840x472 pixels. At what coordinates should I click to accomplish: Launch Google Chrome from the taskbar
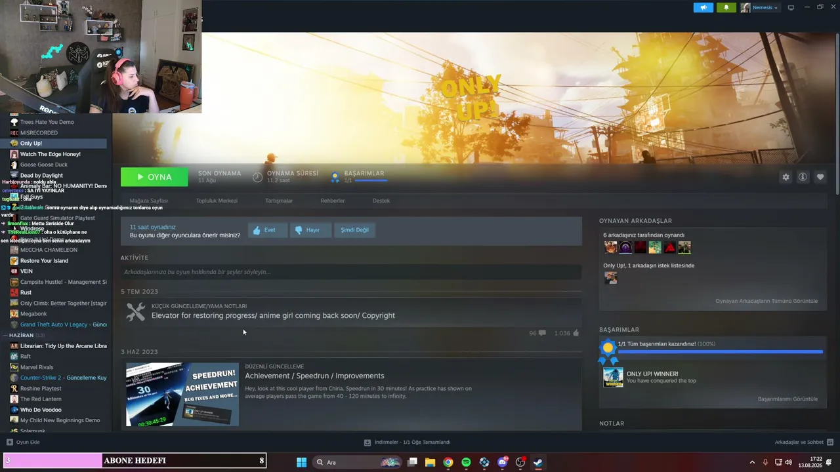coord(448,462)
